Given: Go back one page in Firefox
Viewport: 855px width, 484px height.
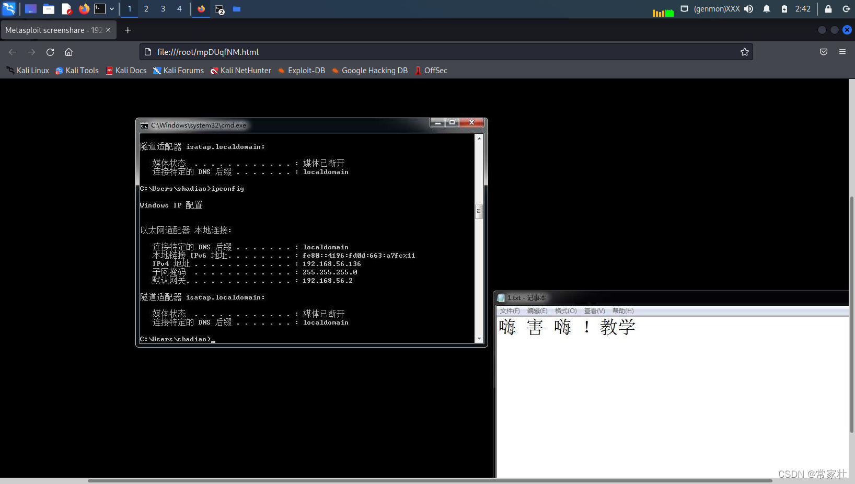Looking at the screenshot, I should click(13, 52).
